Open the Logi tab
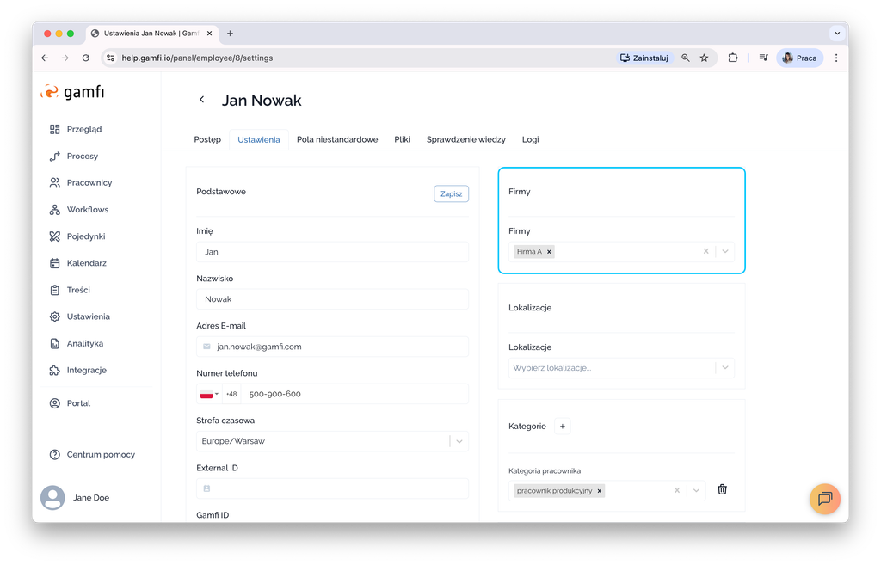The image size is (881, 565). (530, 139)
